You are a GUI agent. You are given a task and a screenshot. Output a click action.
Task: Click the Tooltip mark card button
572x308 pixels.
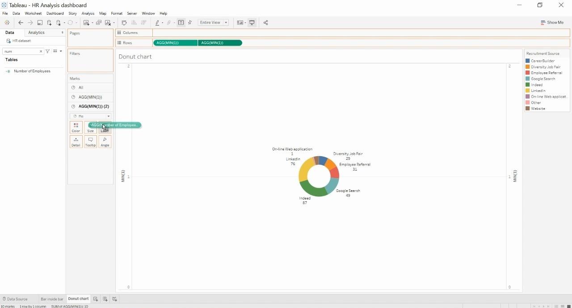(x=90, y=142)
